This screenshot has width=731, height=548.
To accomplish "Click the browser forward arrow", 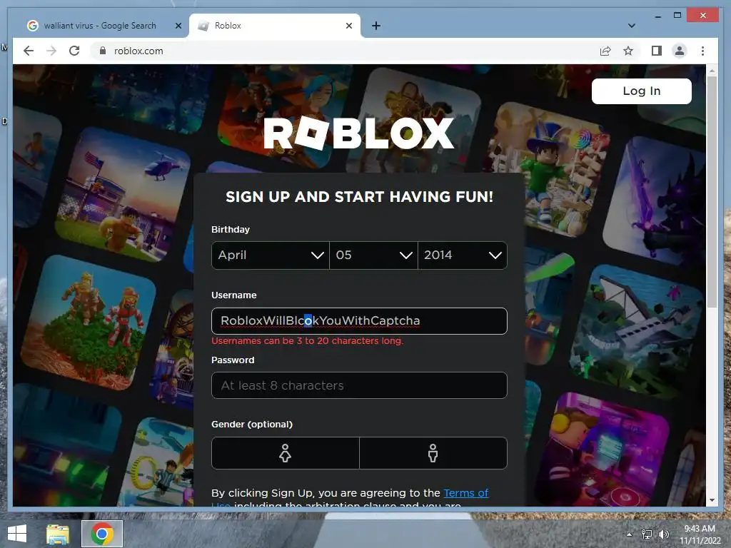I will (51, 51).
